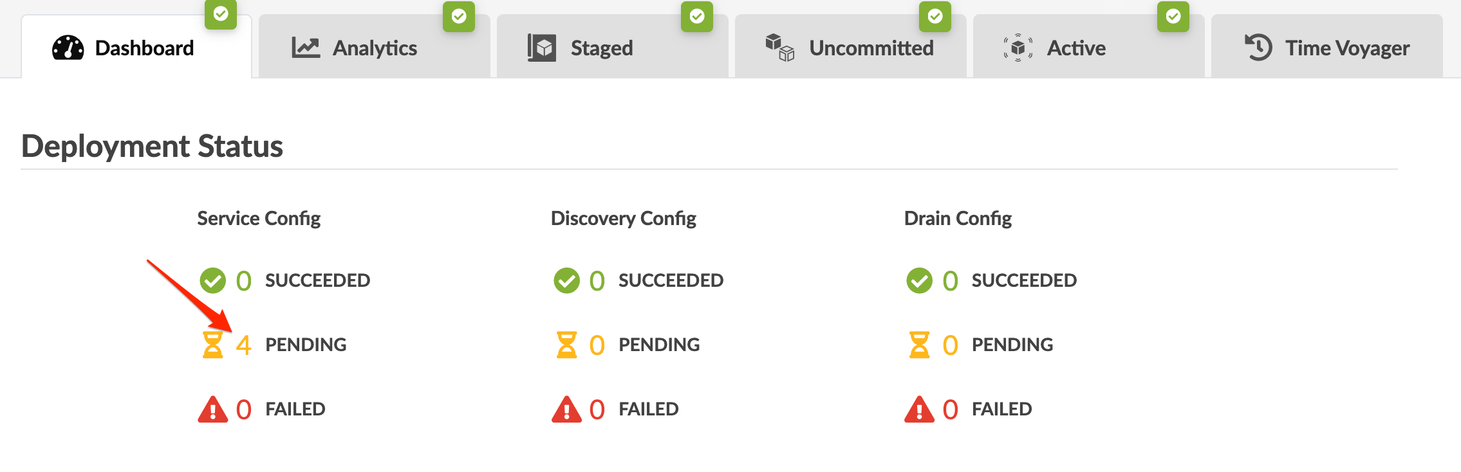This screenshot has height=472, width=1461.
Task: Click the Drain Config succeeded checkmark icon
Action: [x=919, y=280]
